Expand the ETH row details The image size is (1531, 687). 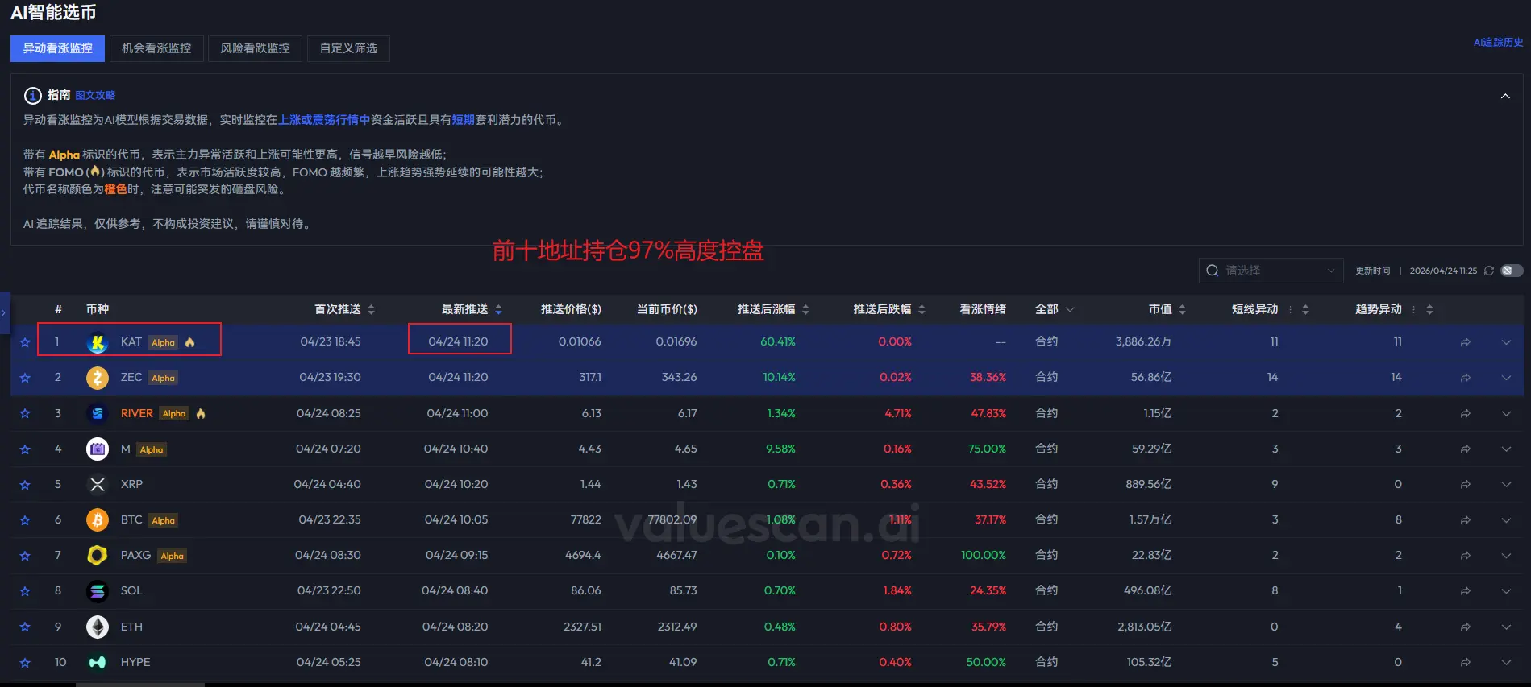coord(1506,627)
